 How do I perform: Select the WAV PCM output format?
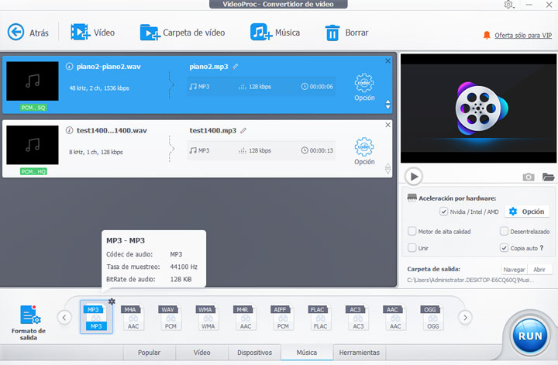click(x=170, y=318)
